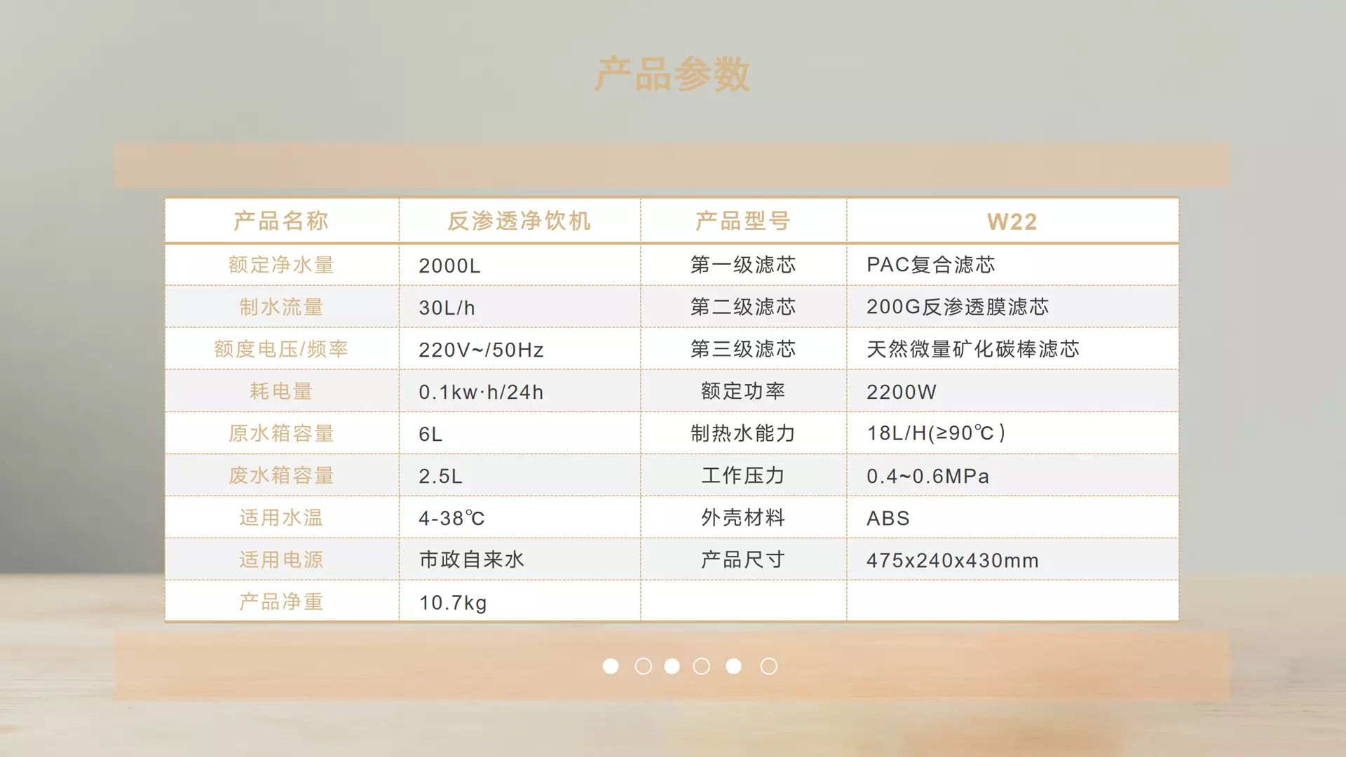This screenshot has height=757, width=1346.
Task: Go to the third pagination dot
Action: click(x=672, y=666)
